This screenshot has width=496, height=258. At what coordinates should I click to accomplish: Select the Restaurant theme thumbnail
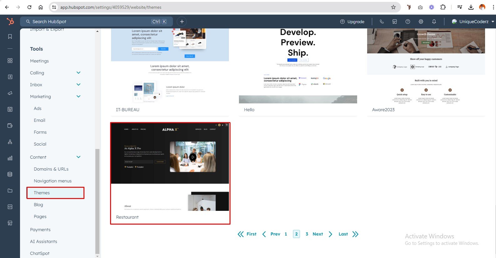(170, 167)
